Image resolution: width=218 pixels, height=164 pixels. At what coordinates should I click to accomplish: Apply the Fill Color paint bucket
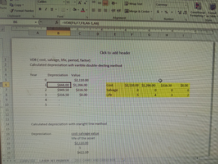tap(74, 10)
